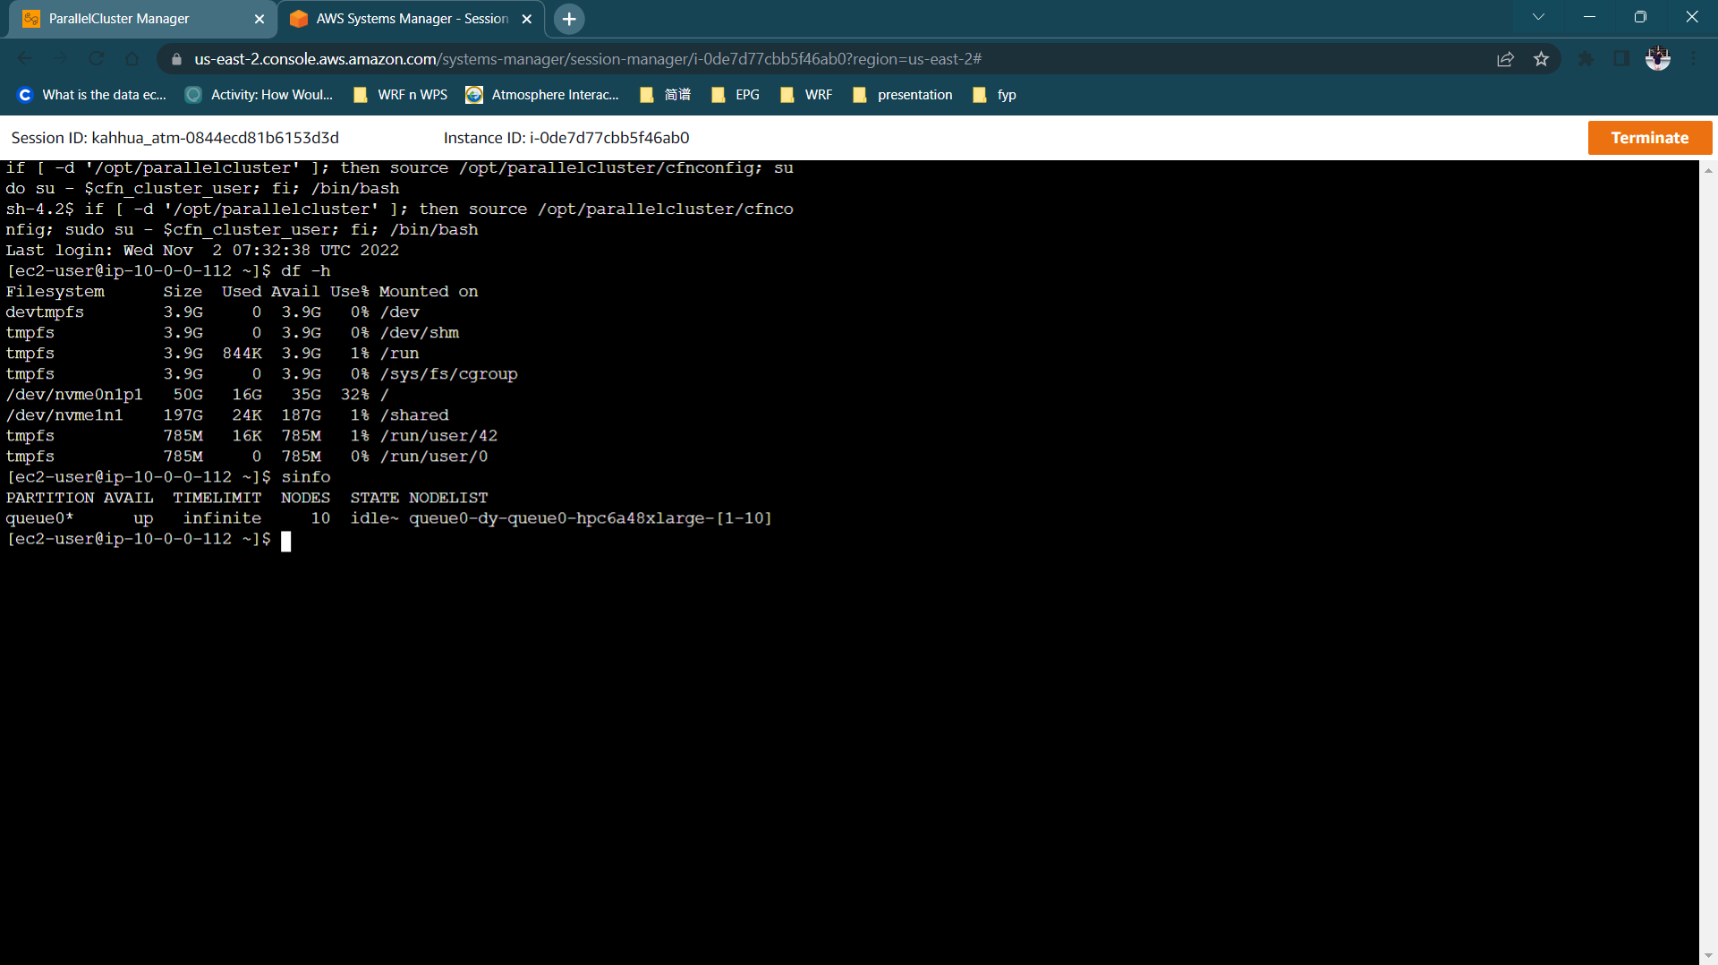Click the address bar URL
The image size is (1718, 965).
tap(588, 59)
